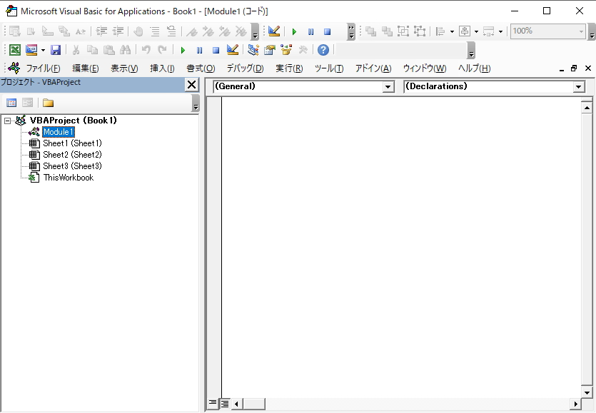
Task: Toggle Design Mode icon left of the 100% zoom row's Run icon
Action: (274, 31)
